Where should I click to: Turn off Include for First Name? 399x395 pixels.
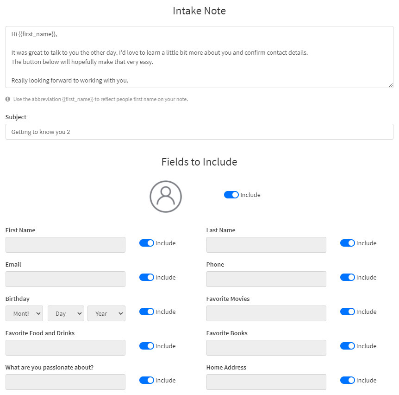coord(146,243)
